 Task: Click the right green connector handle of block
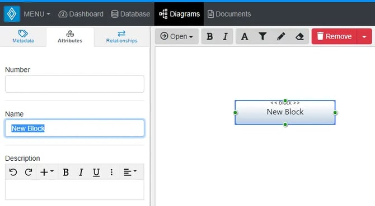335,113
